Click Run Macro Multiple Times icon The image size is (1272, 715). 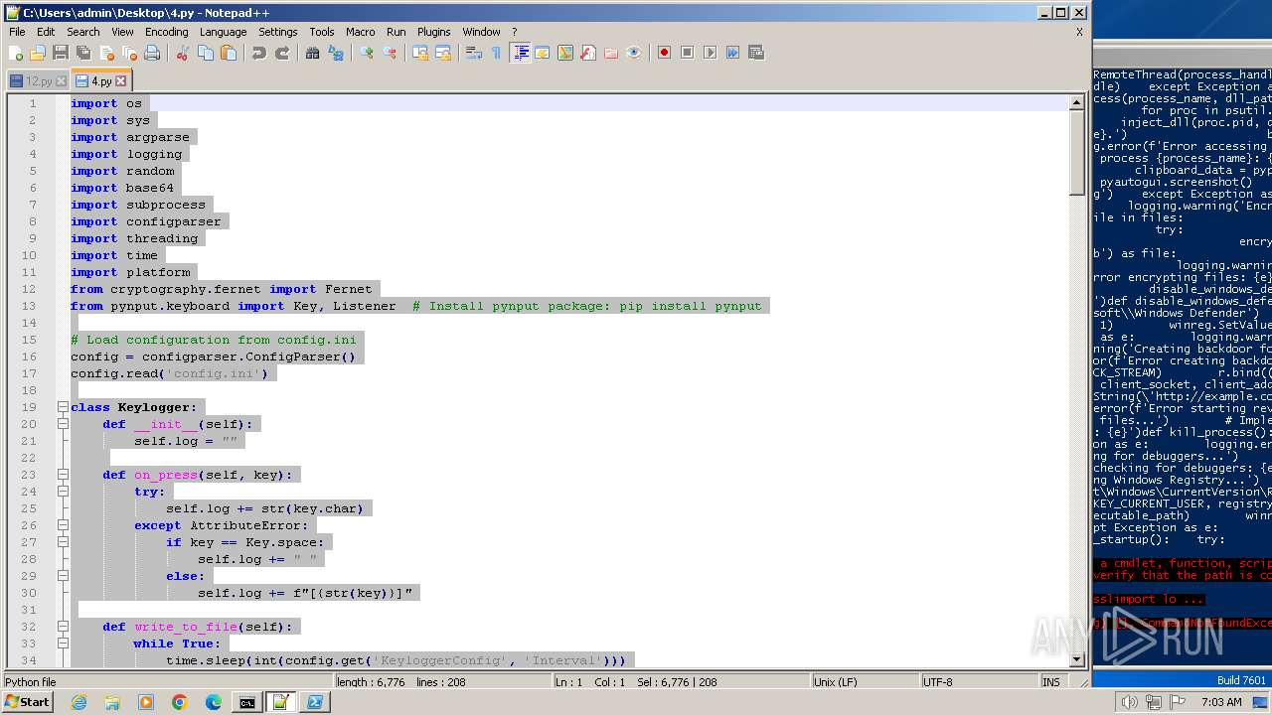pyautogui.click(x=732, y=53)
